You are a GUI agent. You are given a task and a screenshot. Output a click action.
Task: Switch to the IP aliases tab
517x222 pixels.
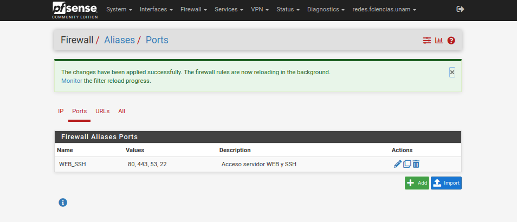tap(61, 111)
